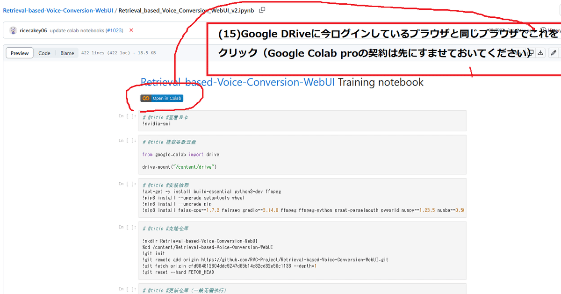Download the raw notebook file

(x=540, y=53)
